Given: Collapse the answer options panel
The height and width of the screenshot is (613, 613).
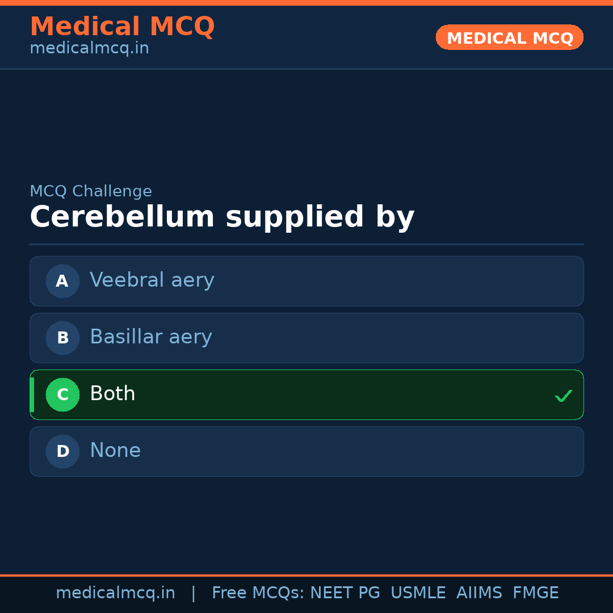Looking at the screenshot, I should coord(306,366).
